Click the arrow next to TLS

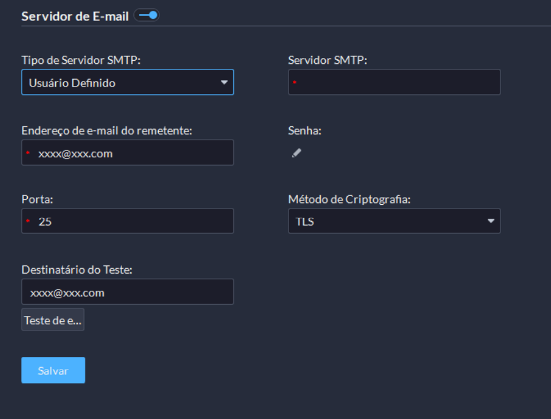[491, 221]
